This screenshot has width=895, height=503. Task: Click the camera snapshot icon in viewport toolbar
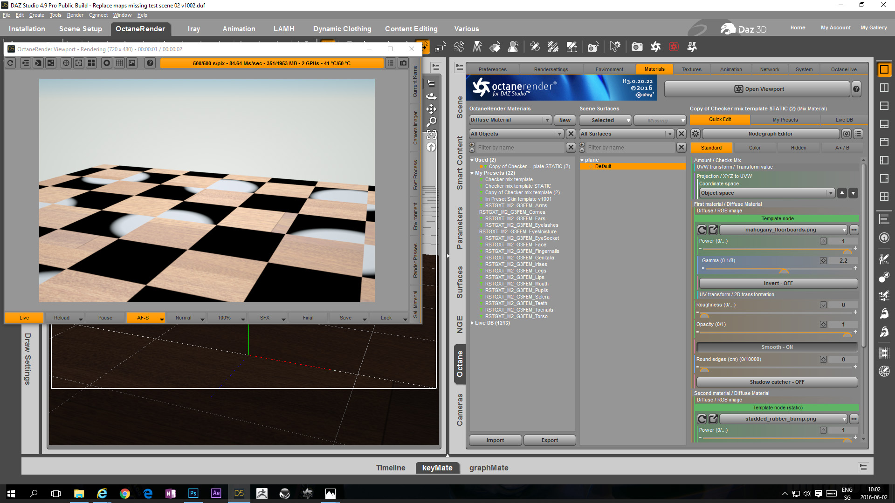pyautogui.click(x=403, y=63)
